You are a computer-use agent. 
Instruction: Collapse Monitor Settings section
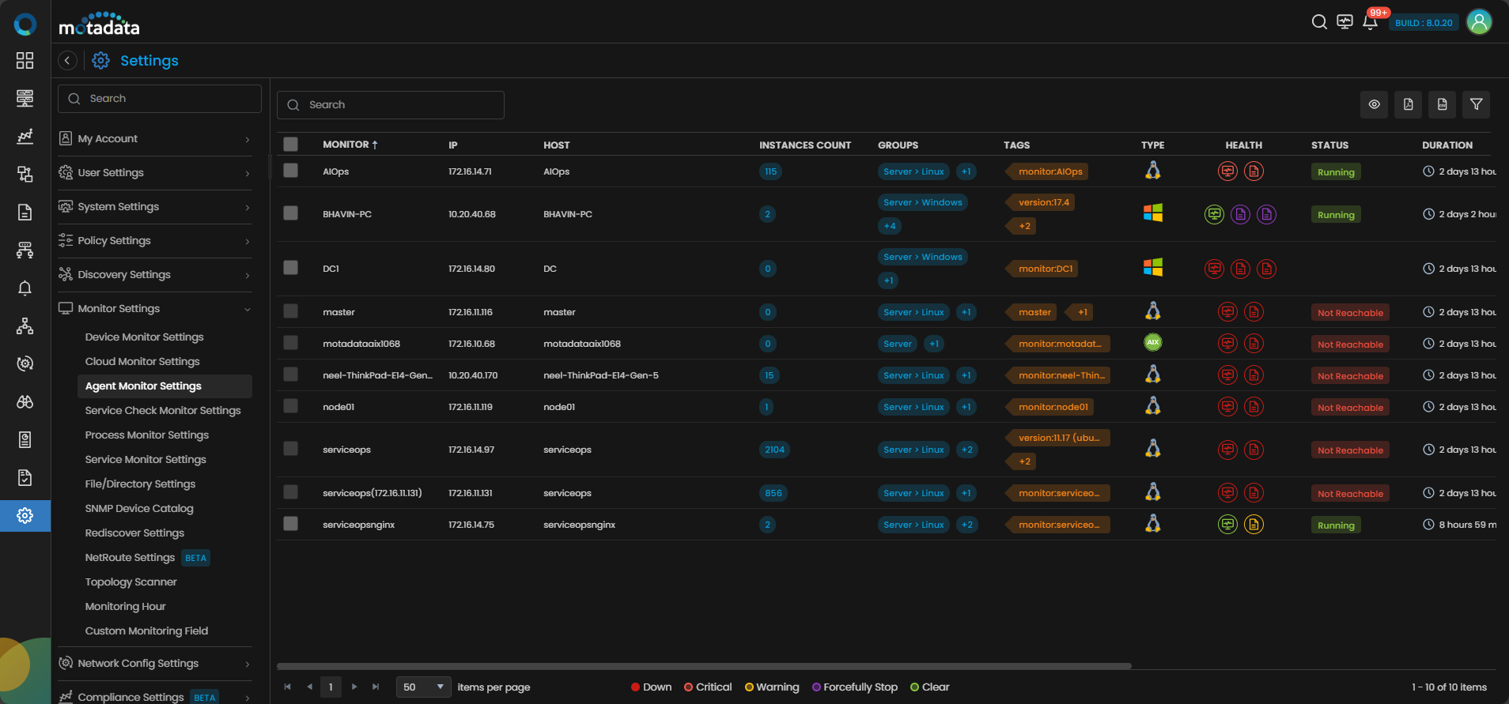(x=155, y=309)
